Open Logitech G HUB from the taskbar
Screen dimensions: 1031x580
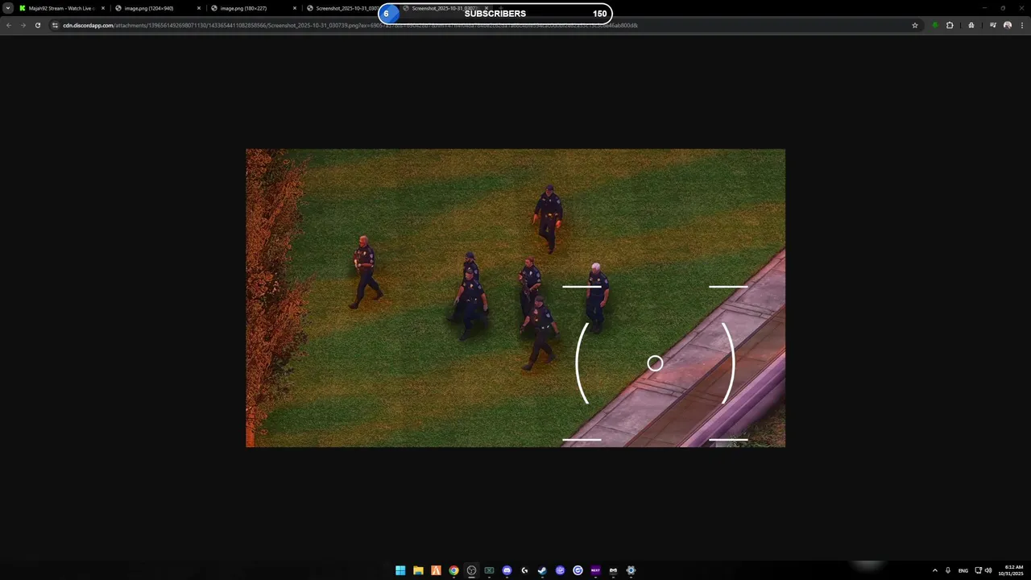pyautogui.click(x=524, y=570)
